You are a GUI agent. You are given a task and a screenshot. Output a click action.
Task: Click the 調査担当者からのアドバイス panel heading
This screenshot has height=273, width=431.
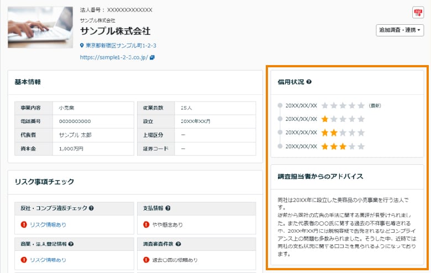tap(320, 176)
